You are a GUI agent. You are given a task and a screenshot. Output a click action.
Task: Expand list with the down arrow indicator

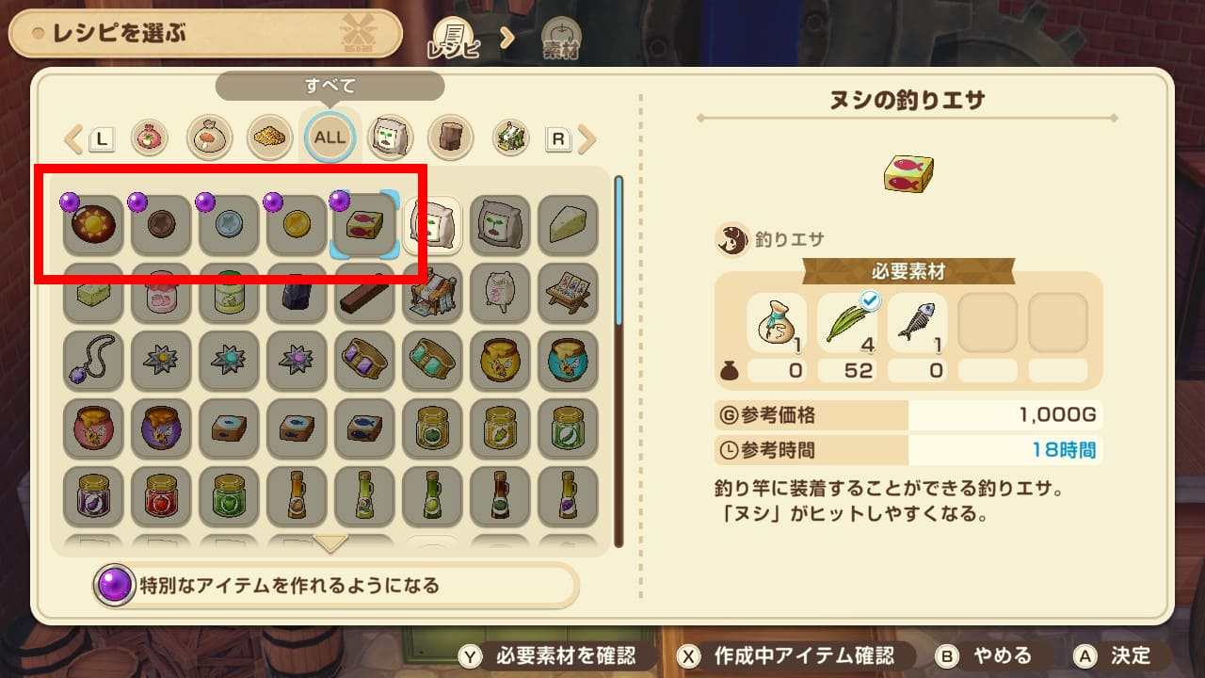coord(330,543)
